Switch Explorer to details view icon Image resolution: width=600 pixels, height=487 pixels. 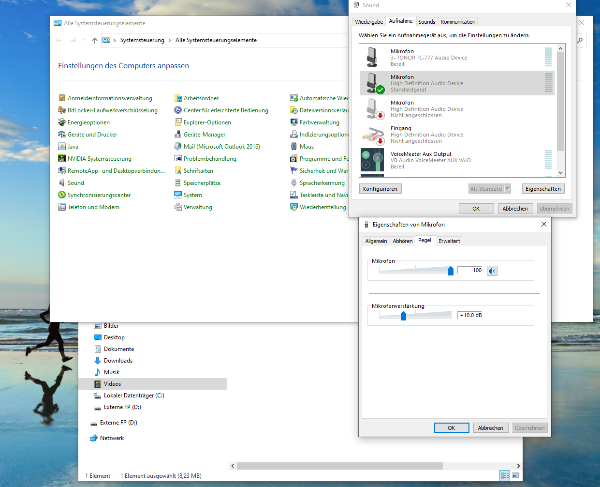click(x=505, y=475)
